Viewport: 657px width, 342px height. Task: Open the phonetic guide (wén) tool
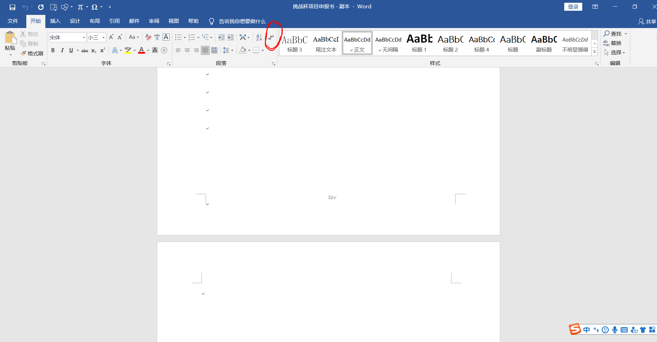pos(157,37)
